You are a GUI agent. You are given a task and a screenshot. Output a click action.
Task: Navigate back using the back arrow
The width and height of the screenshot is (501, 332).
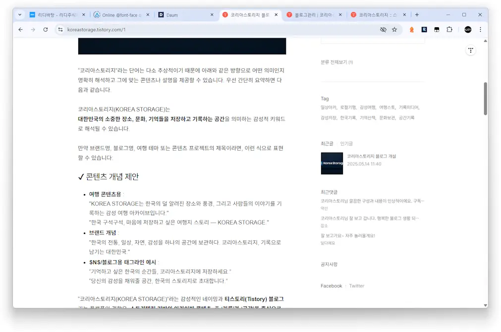click(x=20, y=30)
